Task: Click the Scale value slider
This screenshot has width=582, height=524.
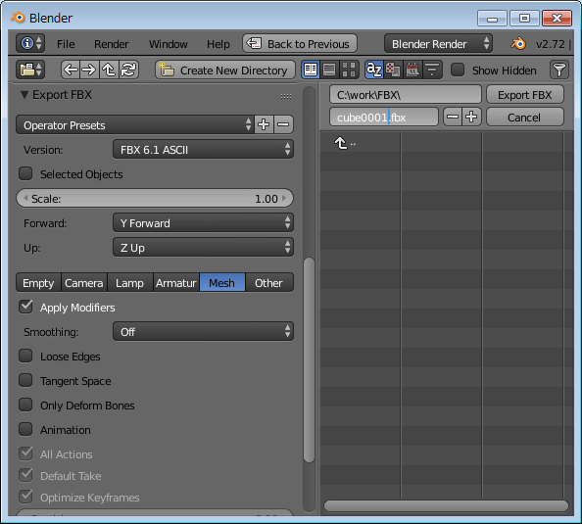Action: tap(155, 198)
